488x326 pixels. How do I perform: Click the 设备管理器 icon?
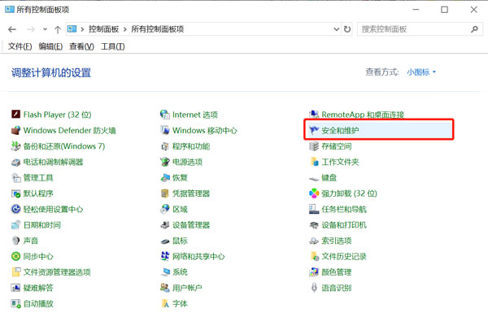164,225
